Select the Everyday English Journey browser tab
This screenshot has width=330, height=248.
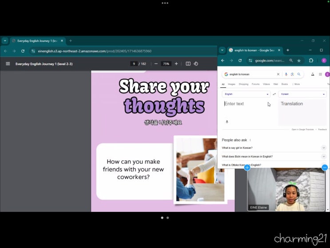point(38,41)
